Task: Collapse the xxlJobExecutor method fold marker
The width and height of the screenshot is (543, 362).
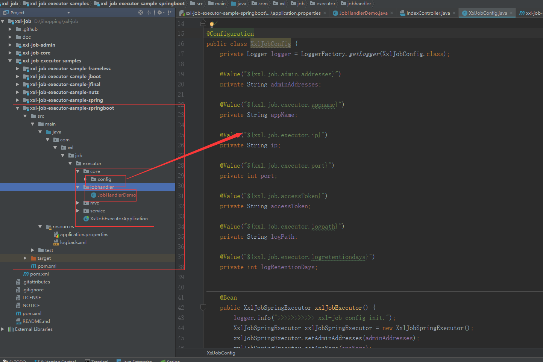Action: coord(203,307)
